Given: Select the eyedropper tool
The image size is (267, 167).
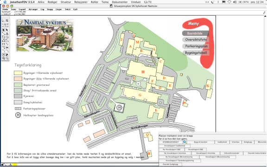Looking at the screenshot, I should 7,55.
